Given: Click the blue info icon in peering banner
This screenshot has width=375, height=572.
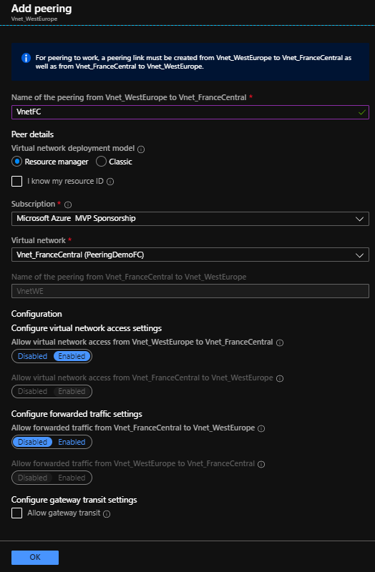Looking at the screenshot, I should click(x=26, y=58).
